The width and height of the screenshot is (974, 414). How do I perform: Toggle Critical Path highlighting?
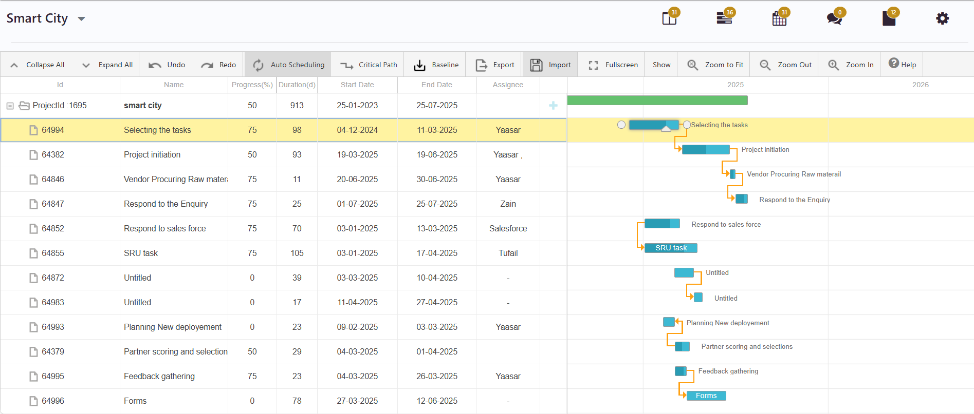click(368, 65)
